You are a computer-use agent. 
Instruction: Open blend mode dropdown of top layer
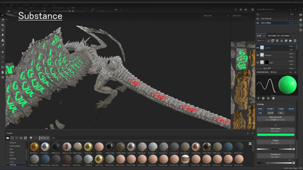[291, 46]
